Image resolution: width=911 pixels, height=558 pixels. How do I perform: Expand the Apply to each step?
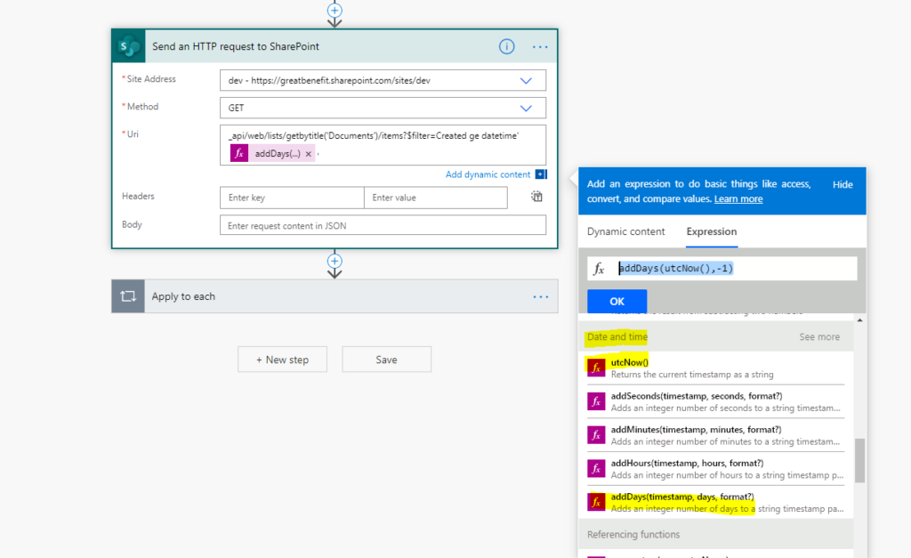coord(335,296)
